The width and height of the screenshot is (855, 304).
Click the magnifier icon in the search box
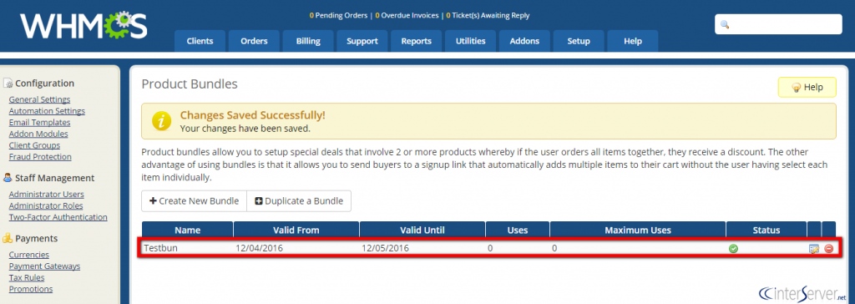(725, 24)
